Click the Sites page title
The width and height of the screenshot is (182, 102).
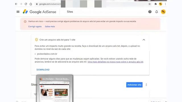tap(70, 12)
